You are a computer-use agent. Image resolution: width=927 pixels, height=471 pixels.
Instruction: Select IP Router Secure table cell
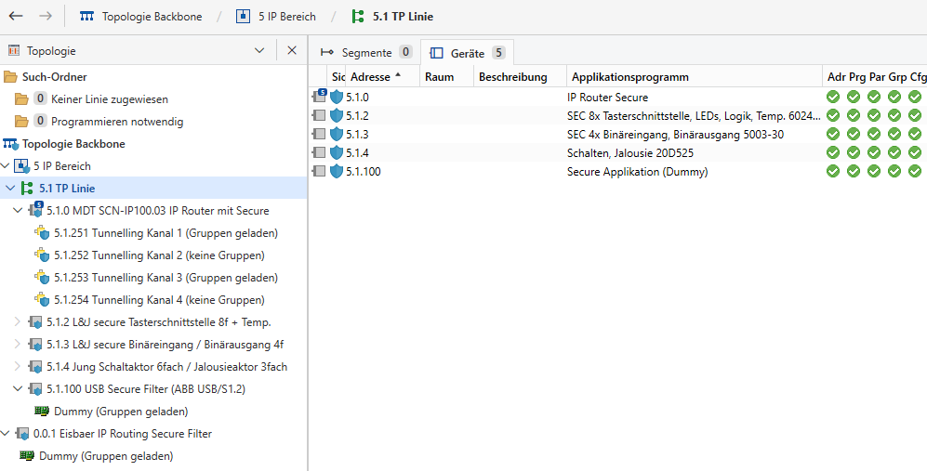click(608, 97)
